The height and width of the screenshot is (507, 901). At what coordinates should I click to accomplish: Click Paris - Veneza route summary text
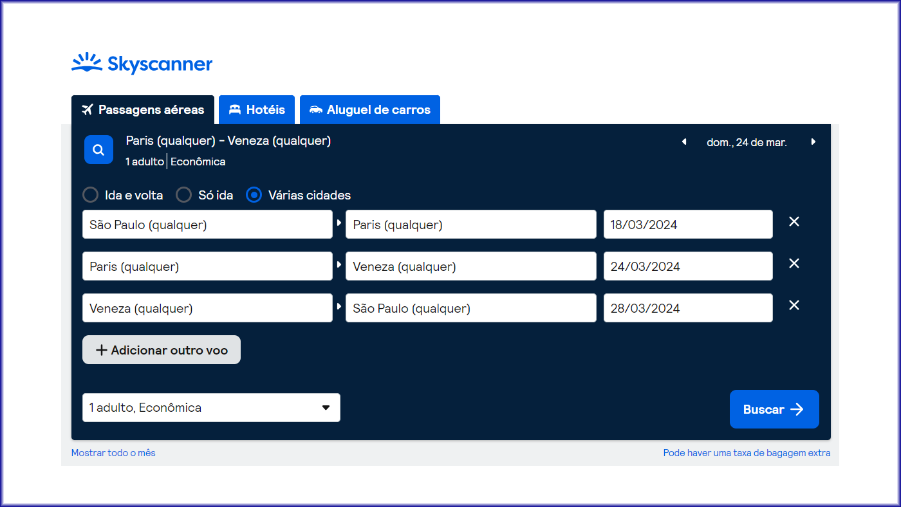pyautogui.click(x=228, y=140)
